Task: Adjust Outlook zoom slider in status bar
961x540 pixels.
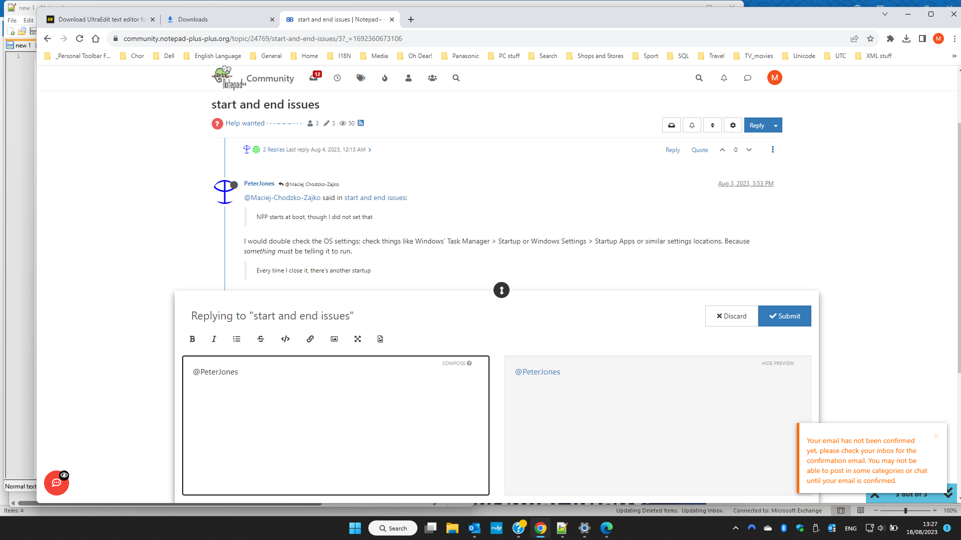Action: [905, 510]
